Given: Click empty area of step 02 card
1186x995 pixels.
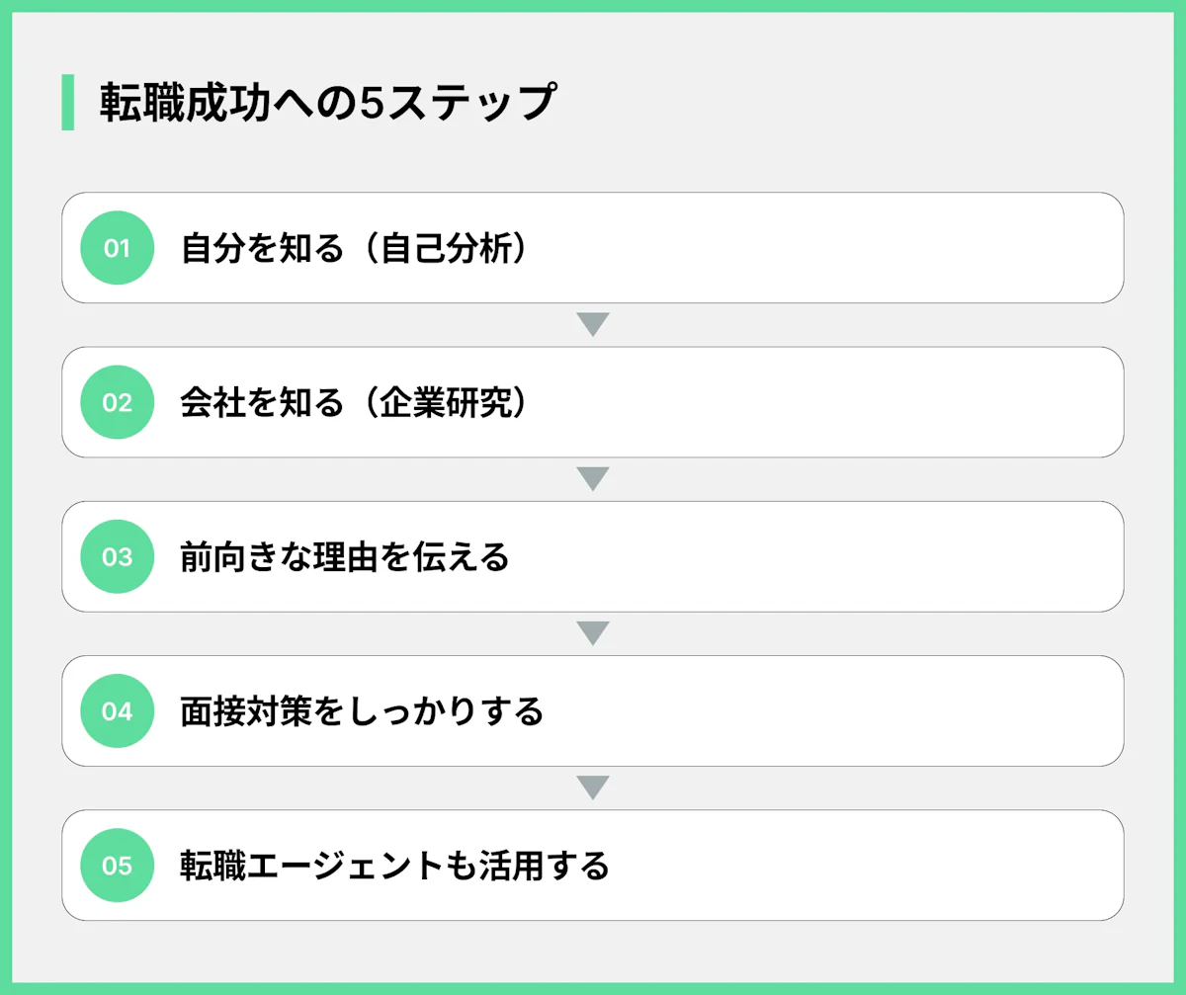Looking at the screenshot, I should pos(840,402).
